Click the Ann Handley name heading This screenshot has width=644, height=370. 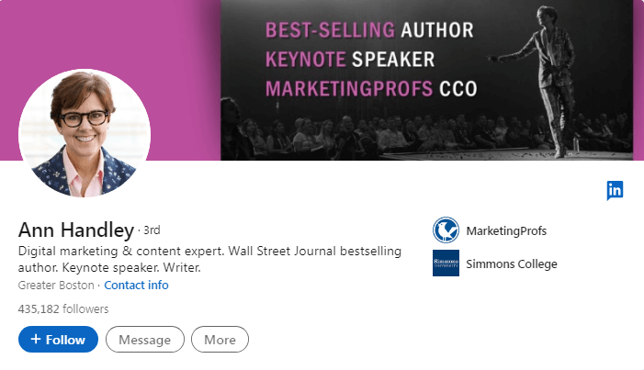(x=76, y=229)
